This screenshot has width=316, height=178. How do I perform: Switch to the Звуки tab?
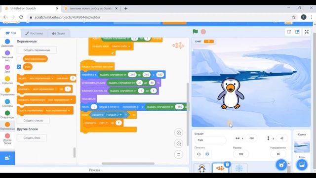point(58,33)
